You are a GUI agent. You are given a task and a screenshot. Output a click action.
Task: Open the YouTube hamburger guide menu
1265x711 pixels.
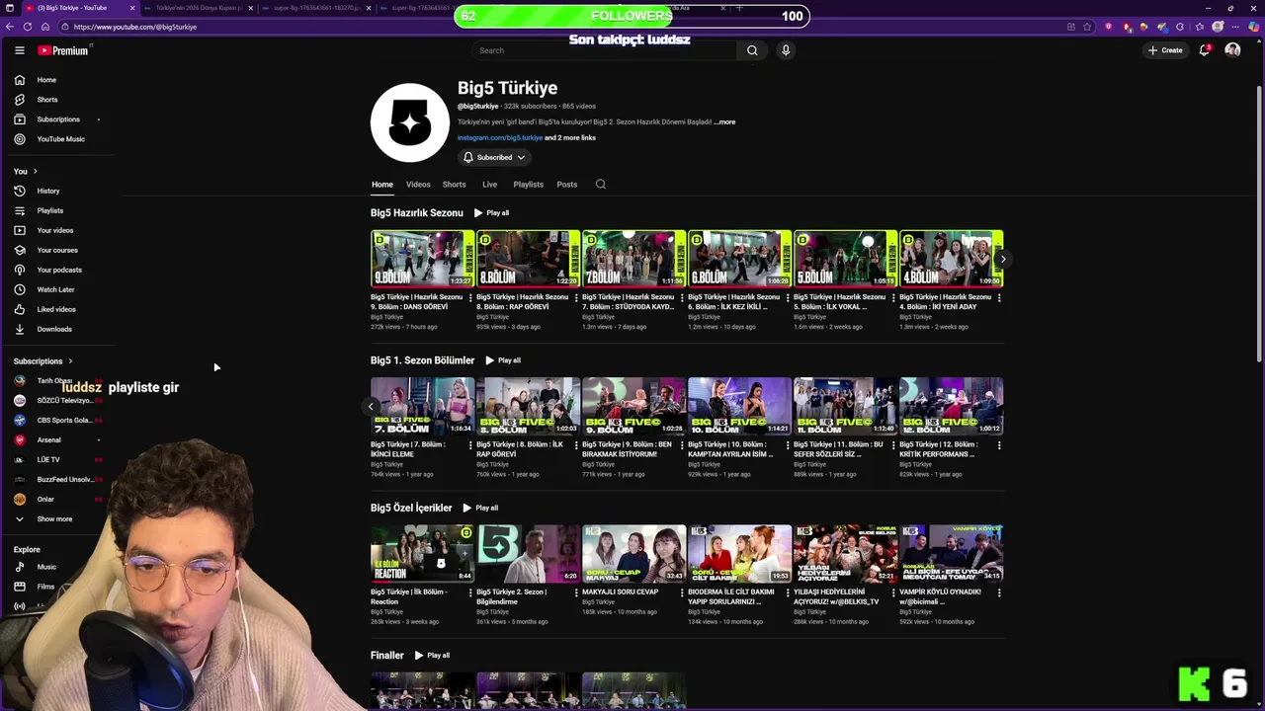click(19, 50)
